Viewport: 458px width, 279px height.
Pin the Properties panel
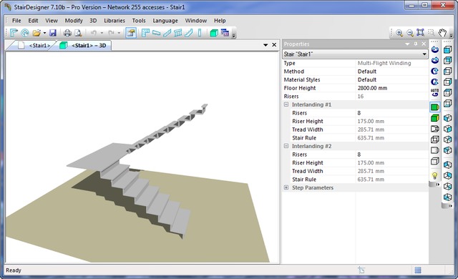coord(416,44)
